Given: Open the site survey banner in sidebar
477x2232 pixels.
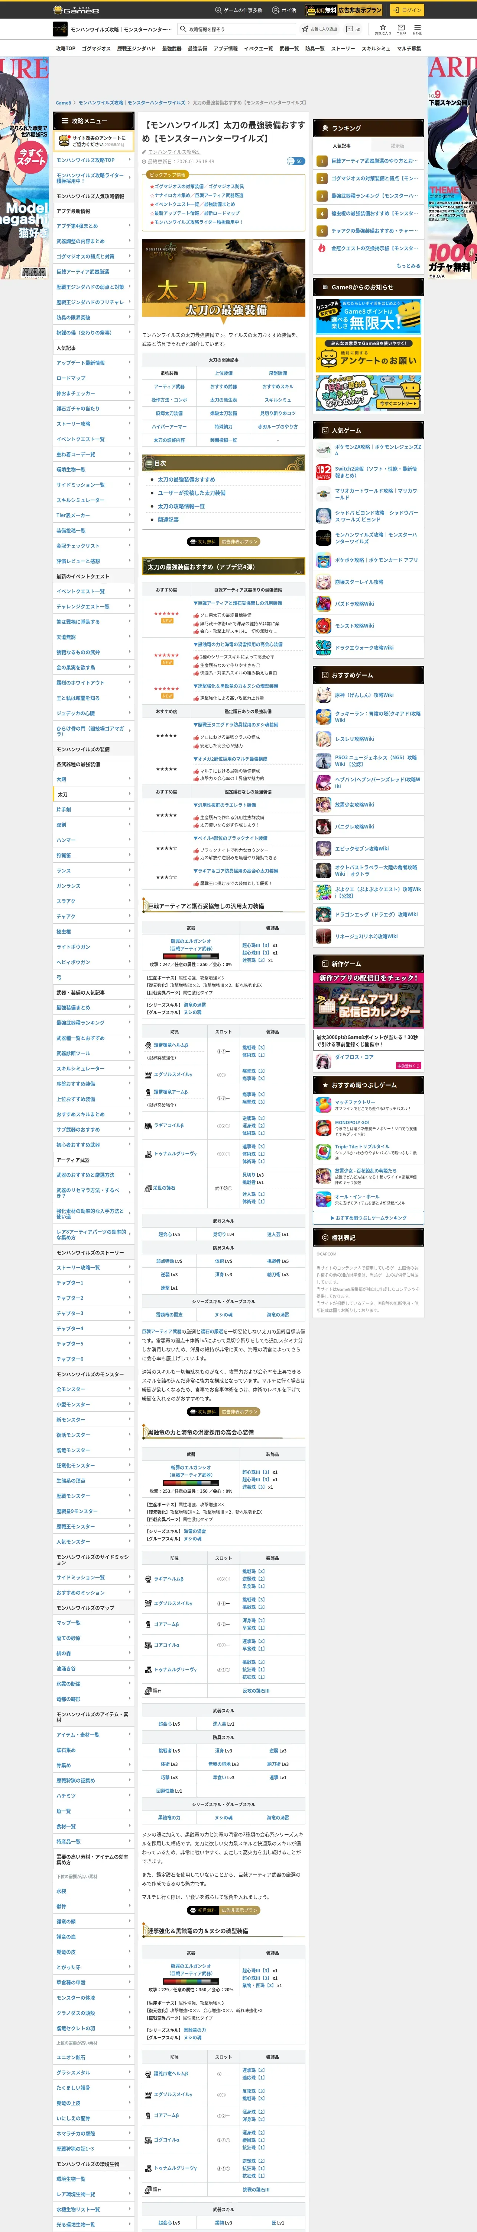Looking at the screenshot, I should click(94, 141).
